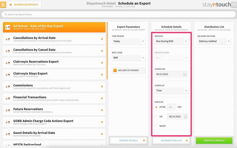Image resolution: width=237 pixels, height=148 pixels.
Task: Click arrows icon beside Clairvoyix Reservations Export
Action: coord(8,63)
